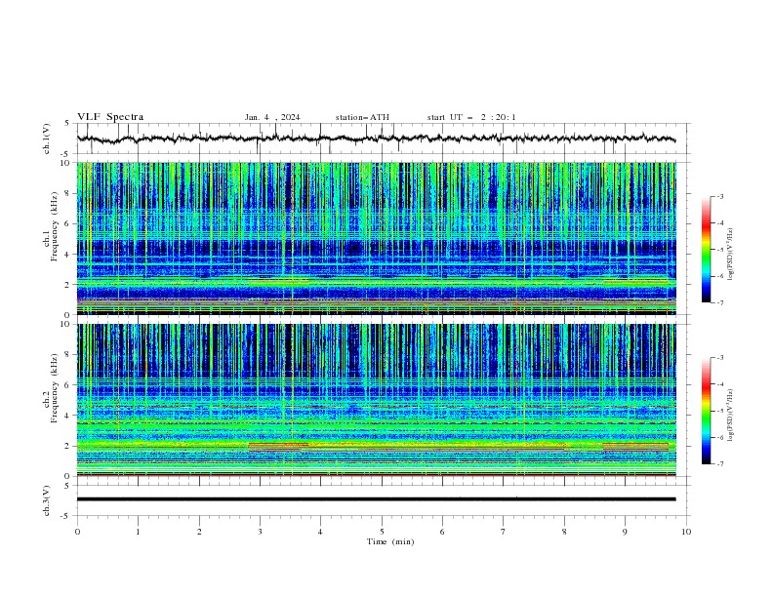Click the "2" frequency tick of ch.2 spectrogram
Image resolution: width=773 pixels, height=597 pixels.
69,446
